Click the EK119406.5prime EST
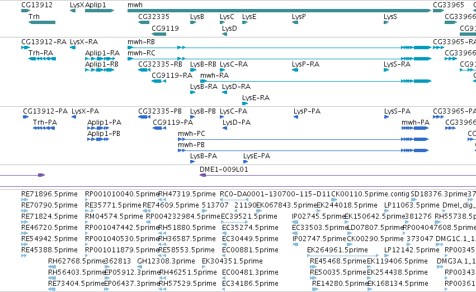Image resolution: width=476 pixels, height=292 pixels. point(370,267)
